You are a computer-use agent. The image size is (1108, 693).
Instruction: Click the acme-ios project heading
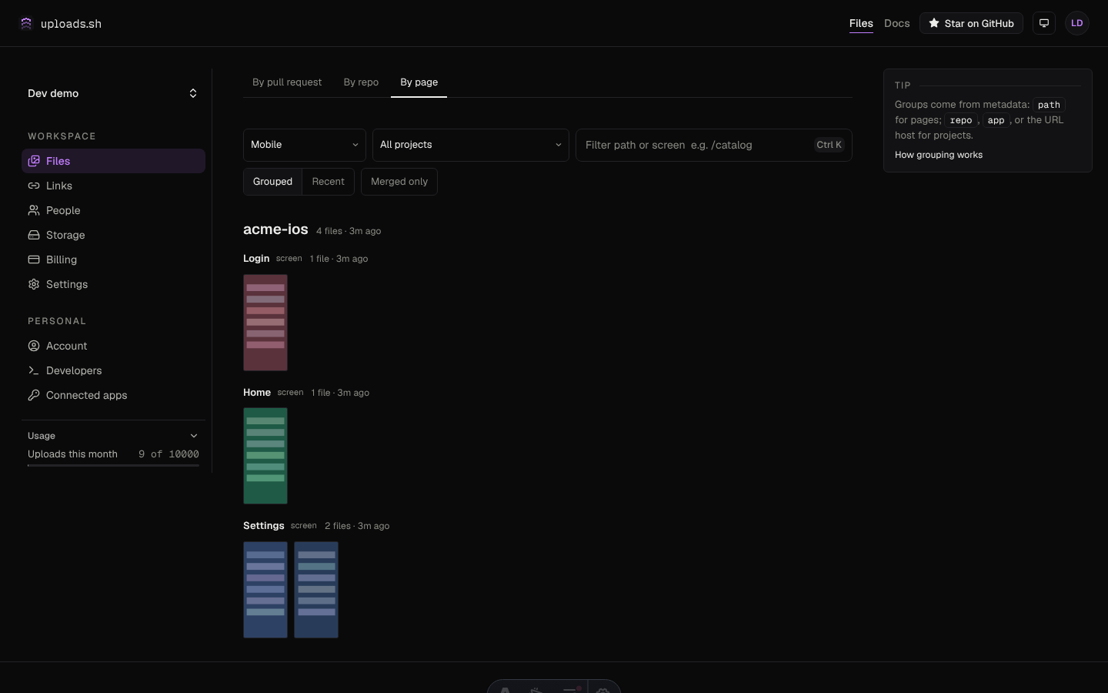[x=275, y=229]
